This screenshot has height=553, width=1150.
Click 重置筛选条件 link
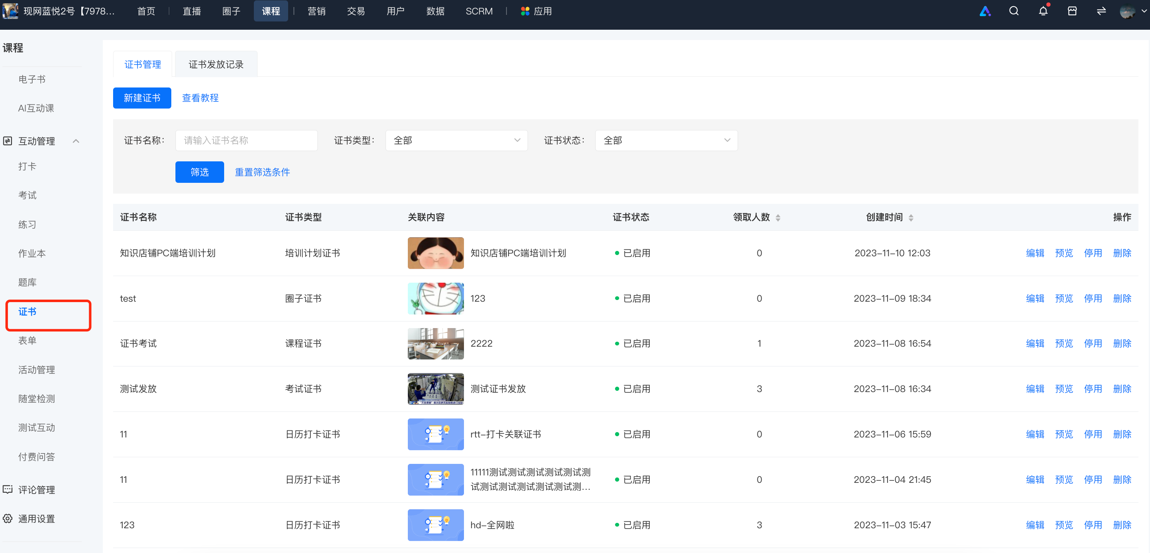point(263,172)
